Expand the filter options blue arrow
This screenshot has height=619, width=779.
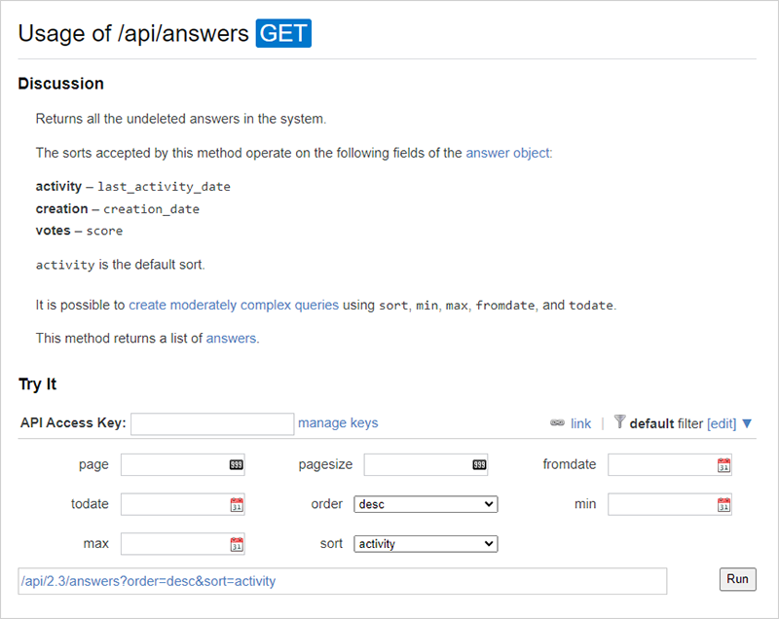747,423
